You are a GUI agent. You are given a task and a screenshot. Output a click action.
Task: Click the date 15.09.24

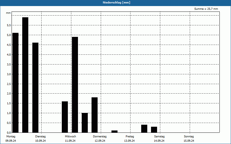tap(189, 141)
